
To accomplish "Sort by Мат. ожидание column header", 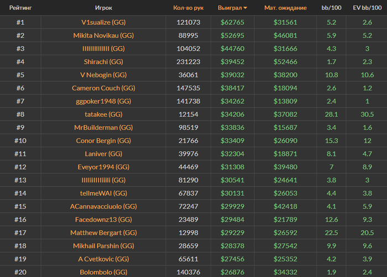I will (285, 8).
